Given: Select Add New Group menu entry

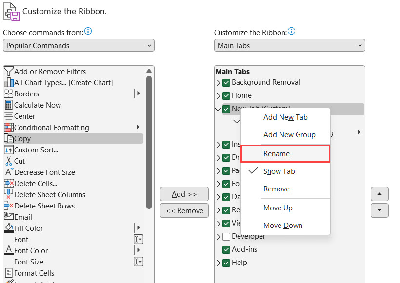Looking at the screenshot, I should [x=289, y=134].
